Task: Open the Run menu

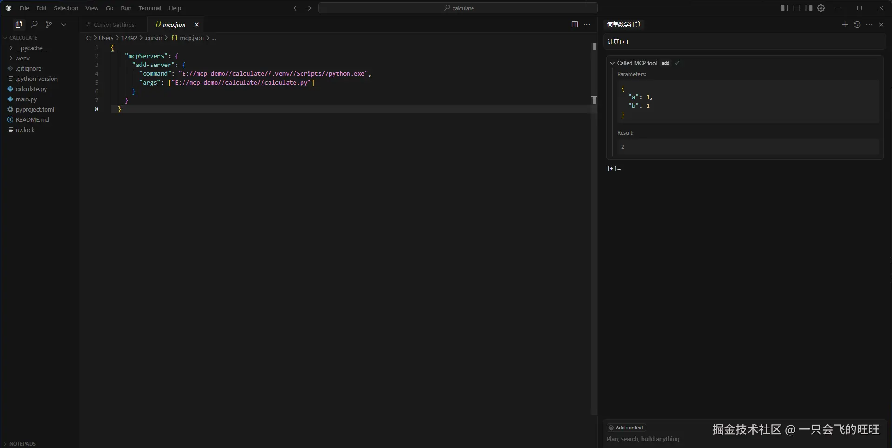Action: (x=126, y=8)
